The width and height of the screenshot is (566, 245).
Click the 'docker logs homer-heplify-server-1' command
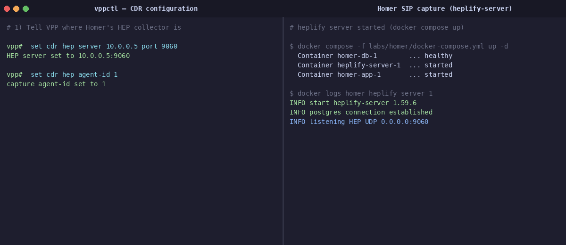click(365, 93)
